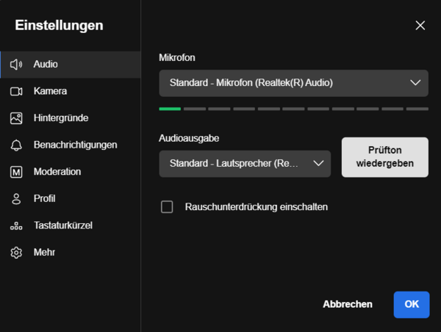Go to the Benachrichtigungen tab
The image size is (441, 332).
(71, 145)
